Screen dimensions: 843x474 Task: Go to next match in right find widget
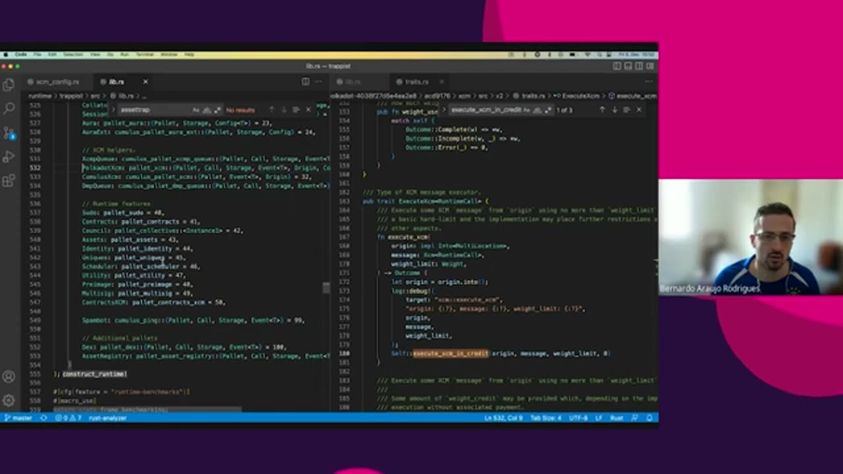pyautogui.click(x=614, y=110)
